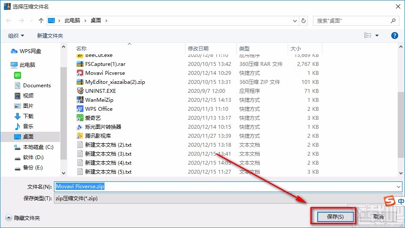Select Movavi Picverse shortcut icon
This screenshot has width=405, height=228.
click(x=80, y=73)
